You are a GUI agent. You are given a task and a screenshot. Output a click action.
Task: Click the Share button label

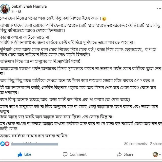[129, 154]
